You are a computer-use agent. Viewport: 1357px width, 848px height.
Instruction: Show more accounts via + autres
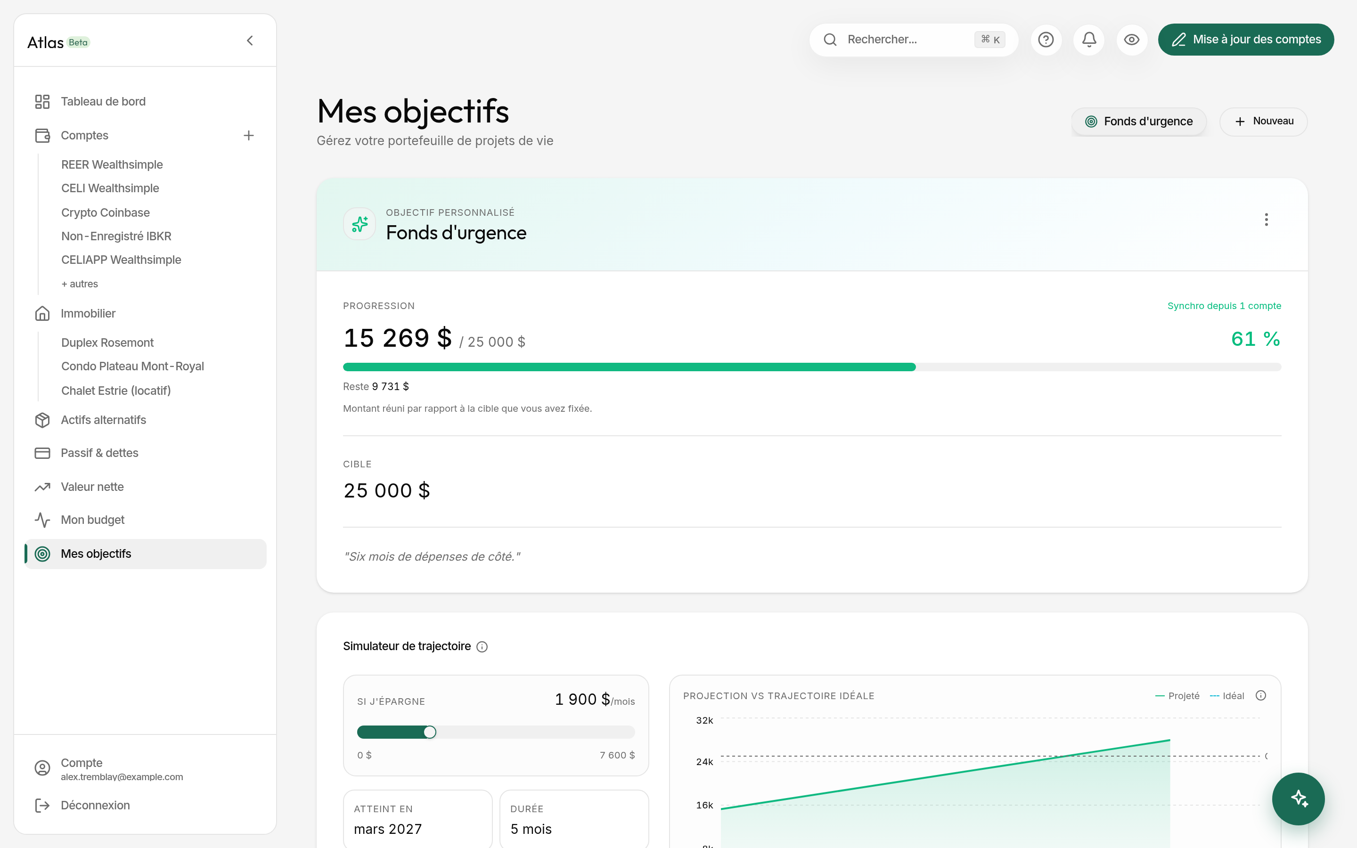coord(80,284)
